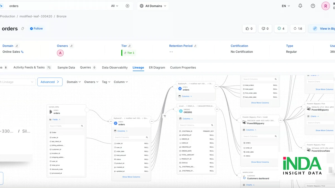Viewport: 335px width, 188px height.
Task: Switch to Sample Data tab
Action: tap(66, 67)
